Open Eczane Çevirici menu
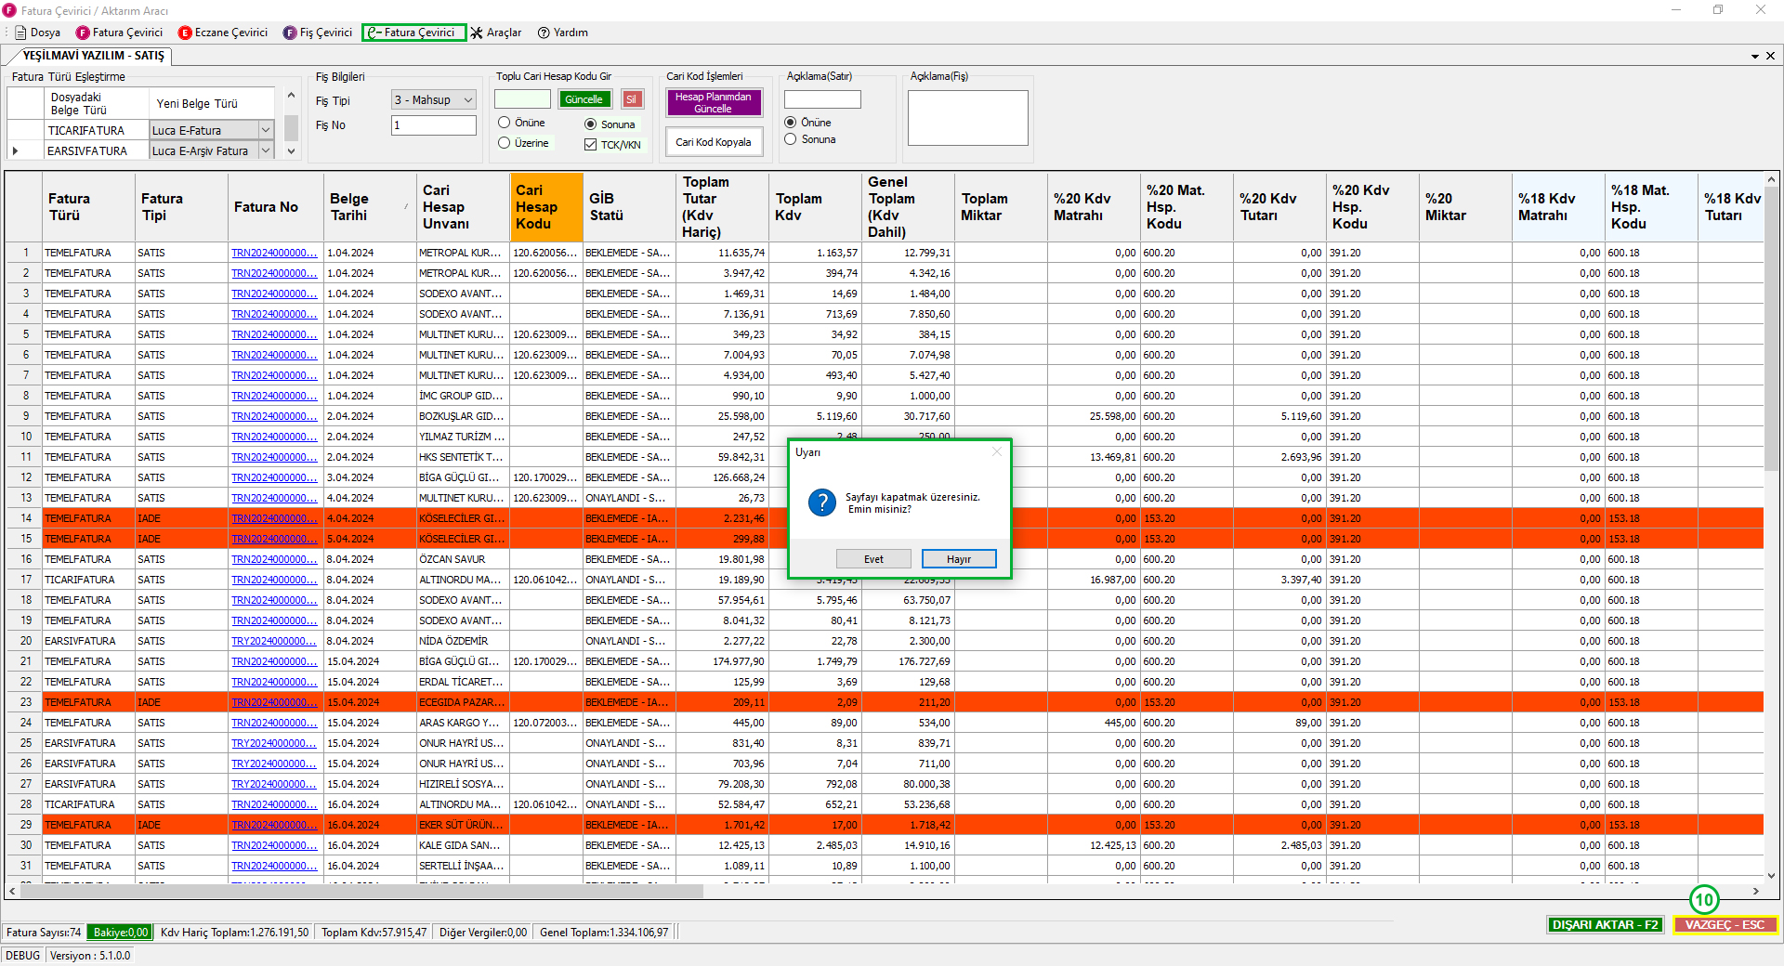This screenshot has height=966, width=1784. click(223, 33)
